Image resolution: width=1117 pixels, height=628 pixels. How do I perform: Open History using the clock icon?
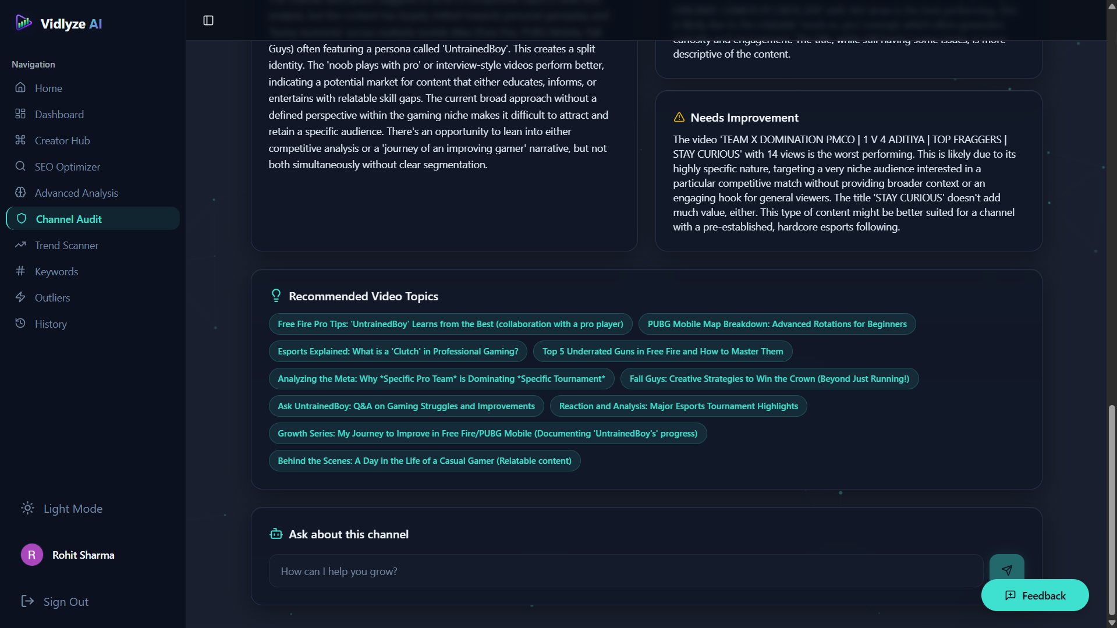[20, 323]
